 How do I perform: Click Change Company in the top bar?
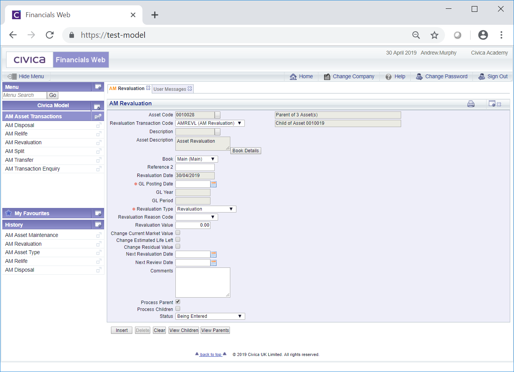coord(349,76)
